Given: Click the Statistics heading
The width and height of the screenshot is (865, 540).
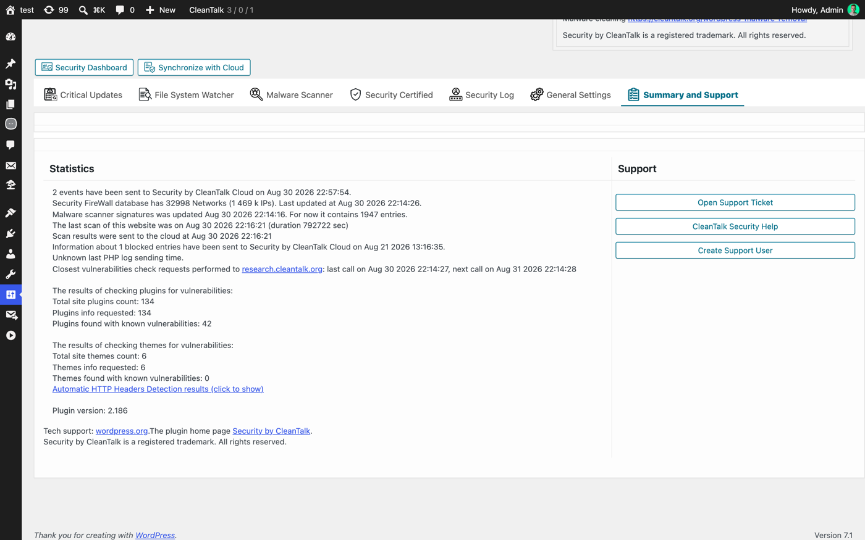Looking at the screenshot, I should coord(72,168).
